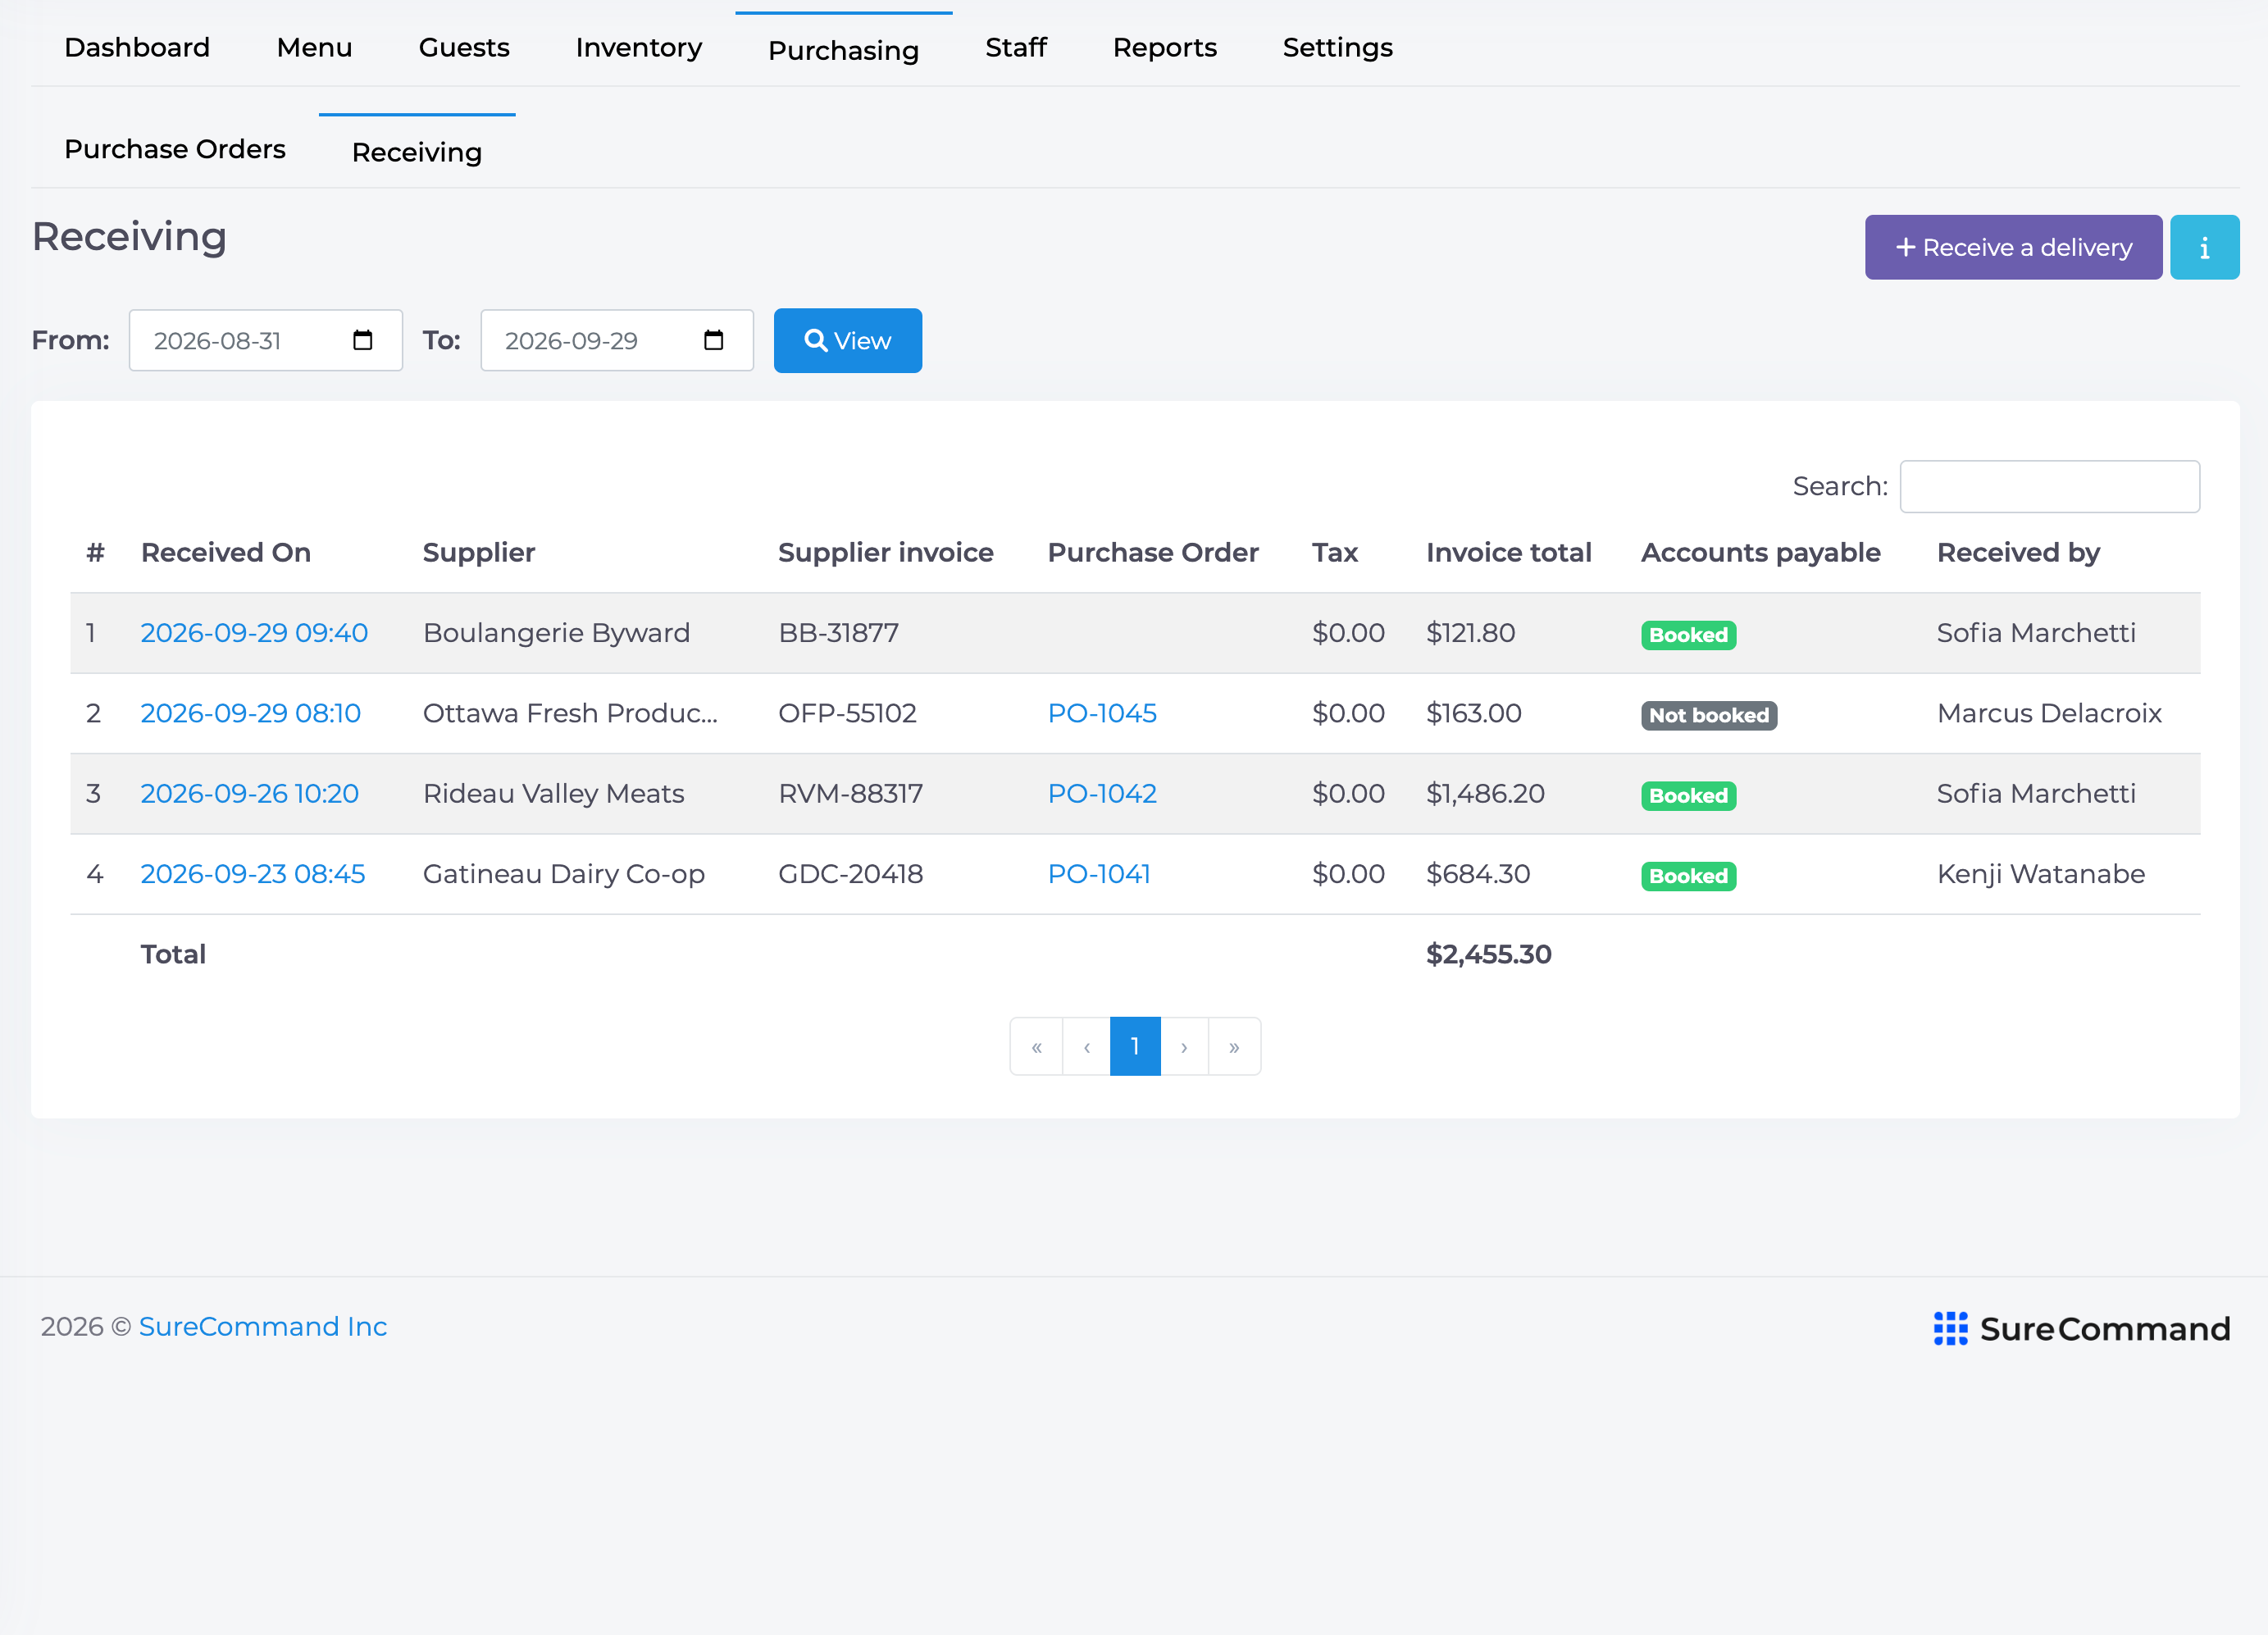
Task: Go to next page arrow
Action: (1184, 1046)
